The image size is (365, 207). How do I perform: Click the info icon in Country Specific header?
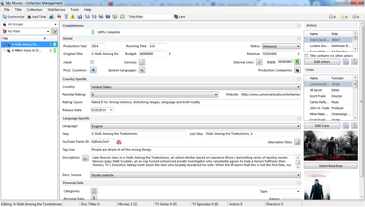(x=299, y=79)
